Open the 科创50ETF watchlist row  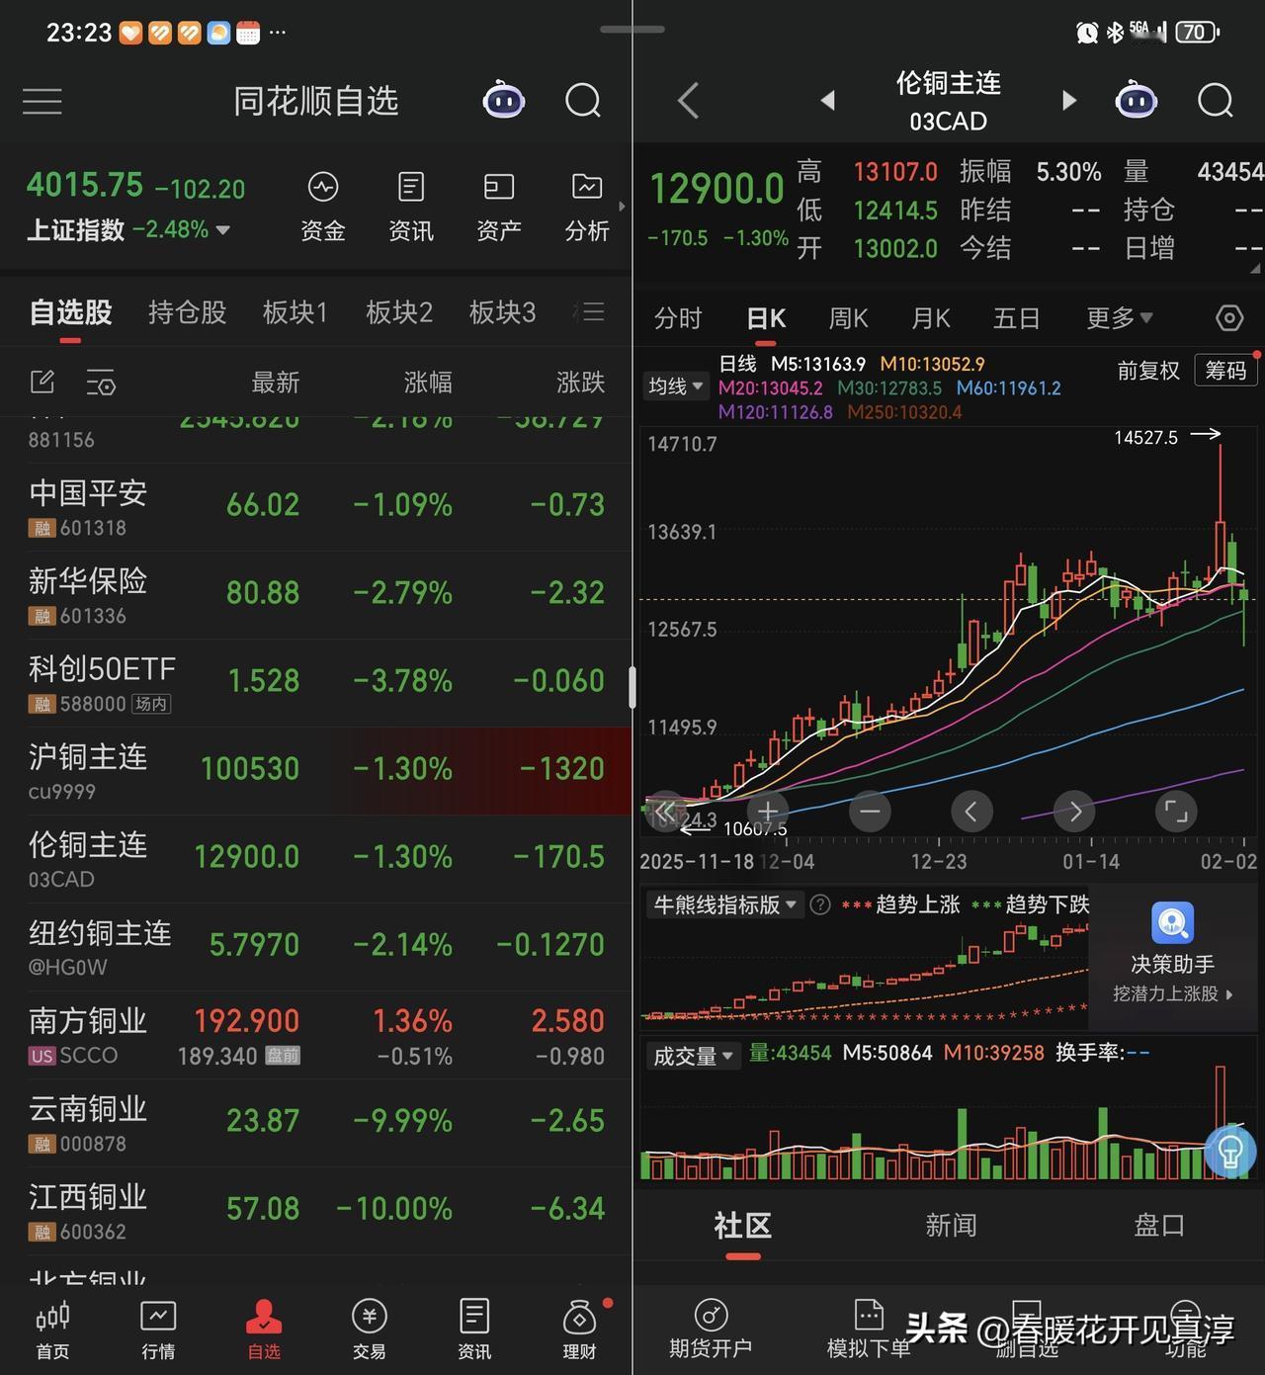coord(316,683)
